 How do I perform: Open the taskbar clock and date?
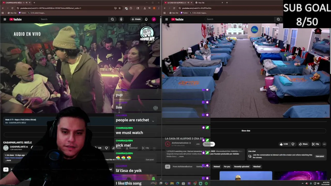click(x=326, y=183)
